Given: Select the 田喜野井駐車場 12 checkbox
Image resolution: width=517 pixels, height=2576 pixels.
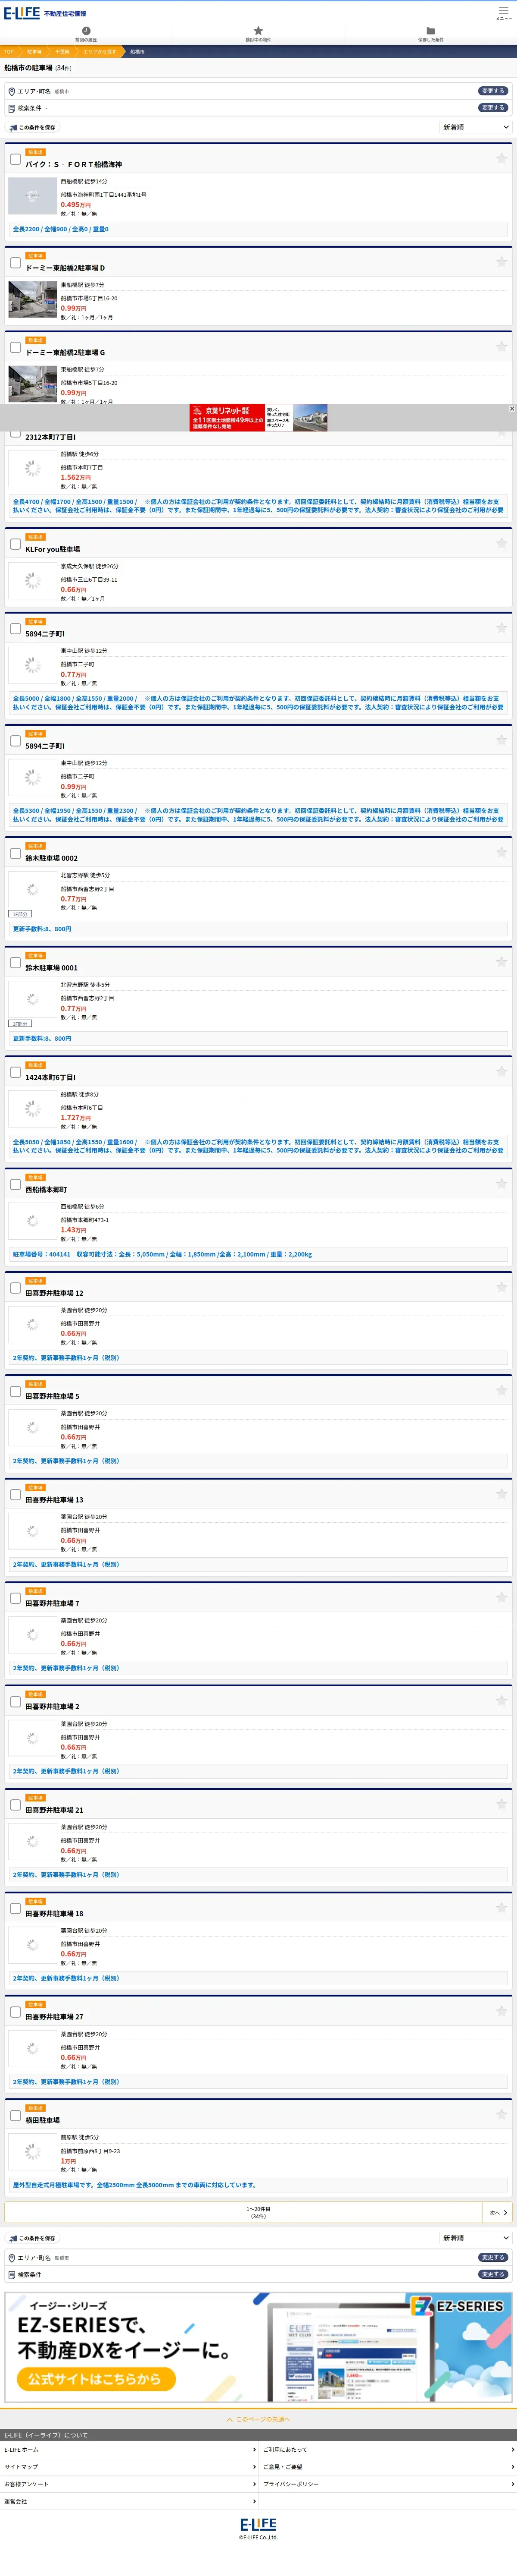Looking at the screenshot, I should [15, 1288].
